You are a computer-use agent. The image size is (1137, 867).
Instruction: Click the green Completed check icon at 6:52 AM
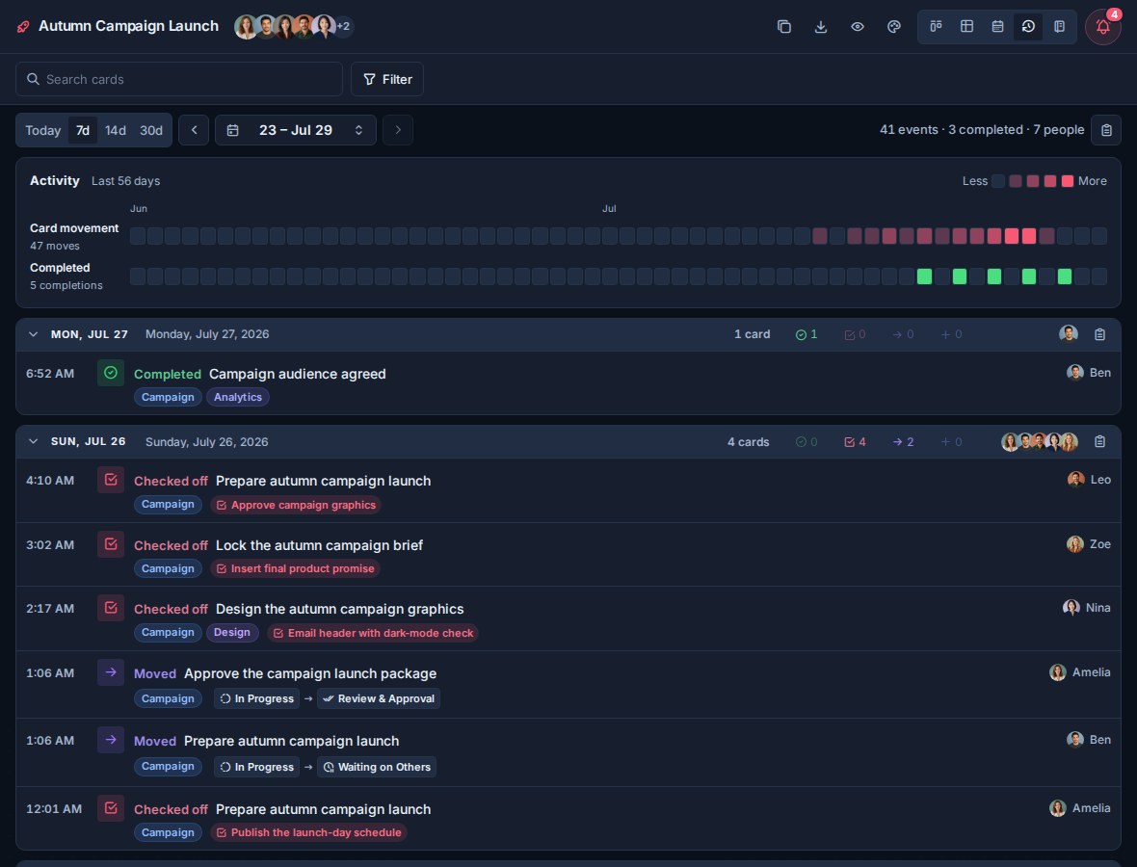tap(111, 373)
